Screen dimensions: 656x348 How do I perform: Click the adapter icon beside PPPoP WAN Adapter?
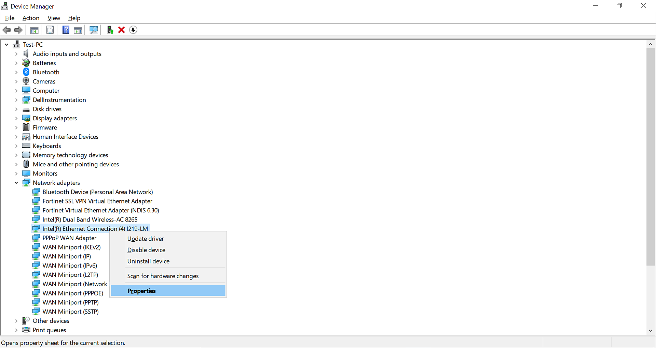(36, 238)
